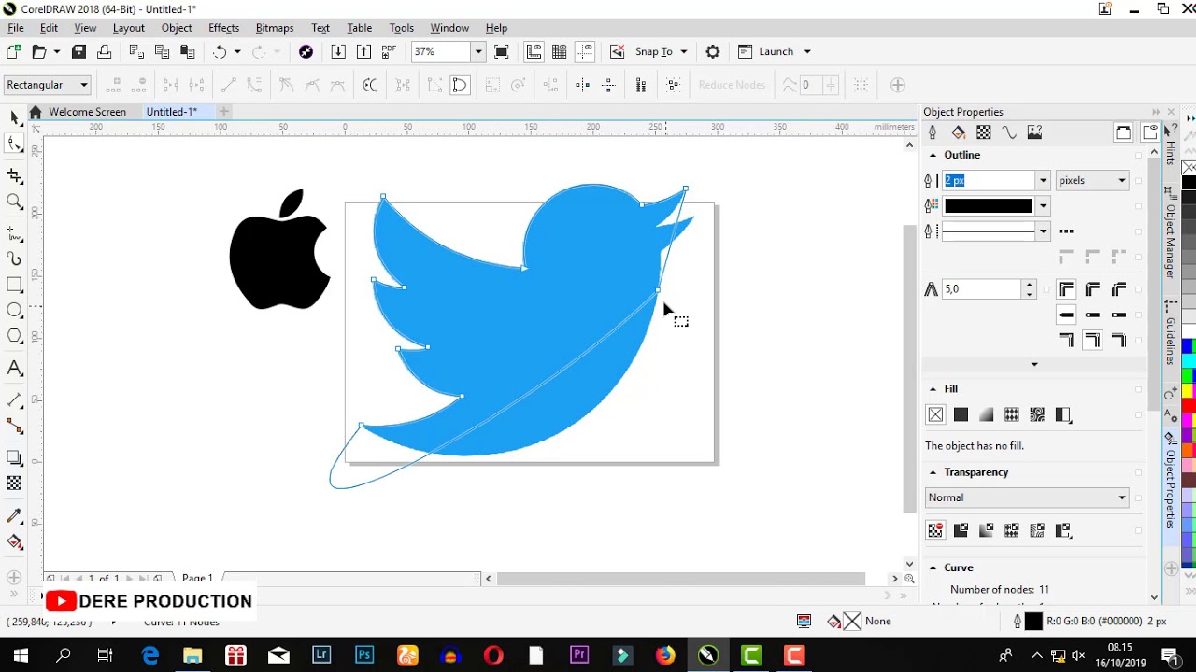Select the Parallel Dimension tool
The width and height of the screenshot is (1196, 672).
click(14, 400)
